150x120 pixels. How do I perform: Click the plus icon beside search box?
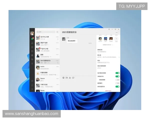(57, 32)
